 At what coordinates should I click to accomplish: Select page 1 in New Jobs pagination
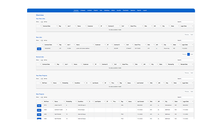tap(189, 54)
